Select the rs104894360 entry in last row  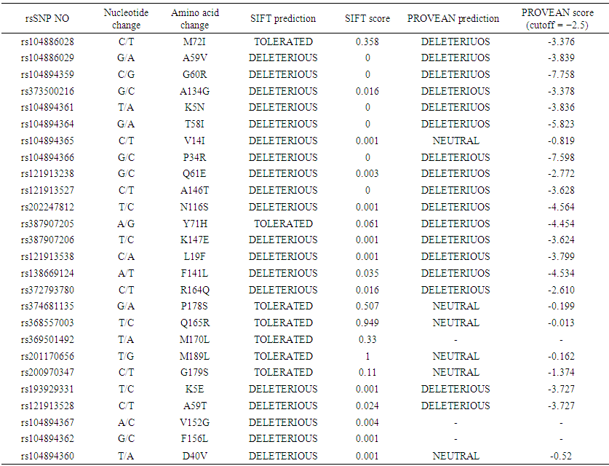47,456
